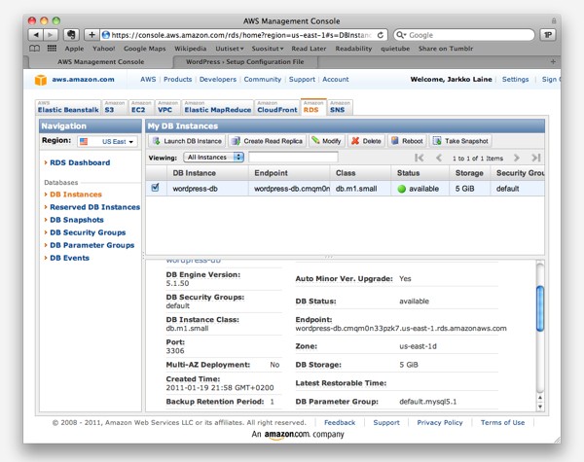Reboot the selected DB instance
584x462 pixels.
point(407,141)
